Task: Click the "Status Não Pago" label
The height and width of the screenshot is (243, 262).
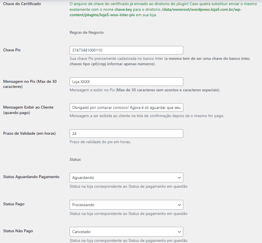Action: pyautogui.click(x=18, y=231)
